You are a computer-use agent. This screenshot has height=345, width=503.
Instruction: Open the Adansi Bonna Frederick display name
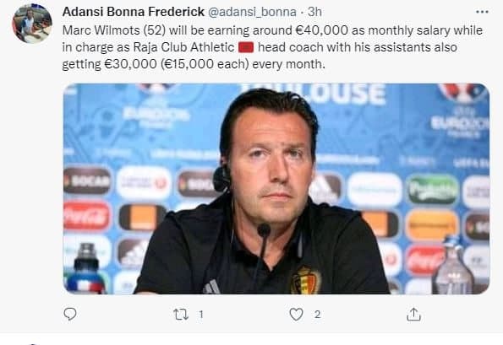(x=133, y=12)
